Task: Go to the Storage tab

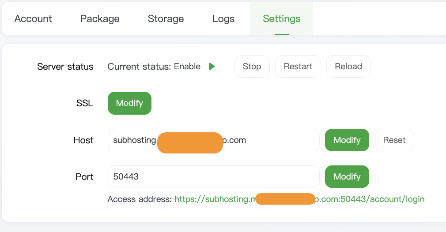Action: (x=166, y=19)
